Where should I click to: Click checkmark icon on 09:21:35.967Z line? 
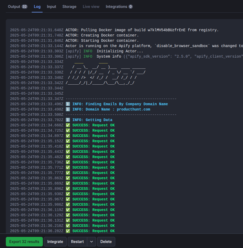pos(68,199)
